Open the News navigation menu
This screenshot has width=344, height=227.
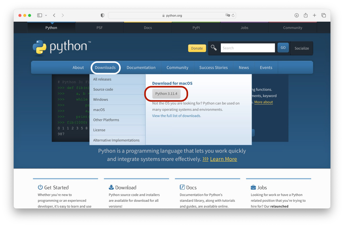[244, 67]
